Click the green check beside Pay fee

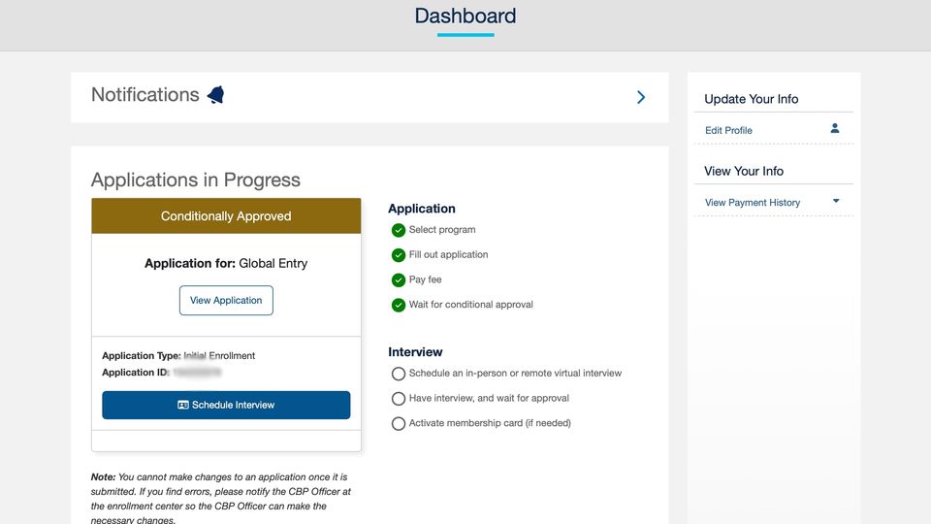coord(399,279)
